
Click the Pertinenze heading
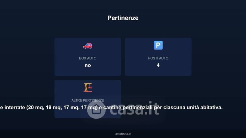click(x=123, y=18)
